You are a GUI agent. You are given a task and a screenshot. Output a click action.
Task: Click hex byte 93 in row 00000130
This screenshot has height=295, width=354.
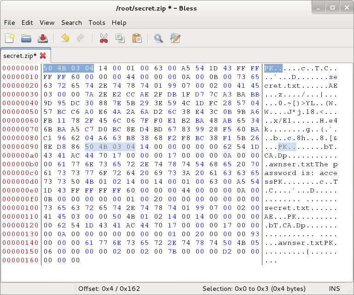255,234
